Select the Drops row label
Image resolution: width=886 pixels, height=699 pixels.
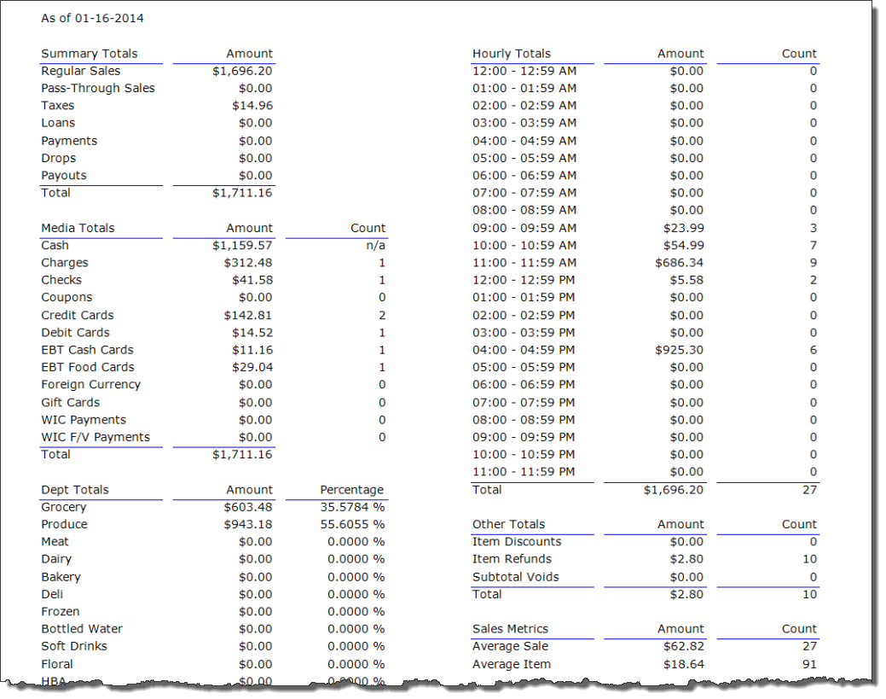[x=58, y=159]
